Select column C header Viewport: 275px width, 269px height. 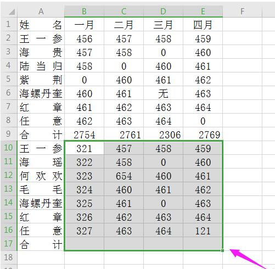[x=124, y=12]
